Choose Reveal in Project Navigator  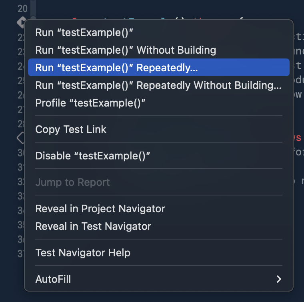click(x=158, y=209)
